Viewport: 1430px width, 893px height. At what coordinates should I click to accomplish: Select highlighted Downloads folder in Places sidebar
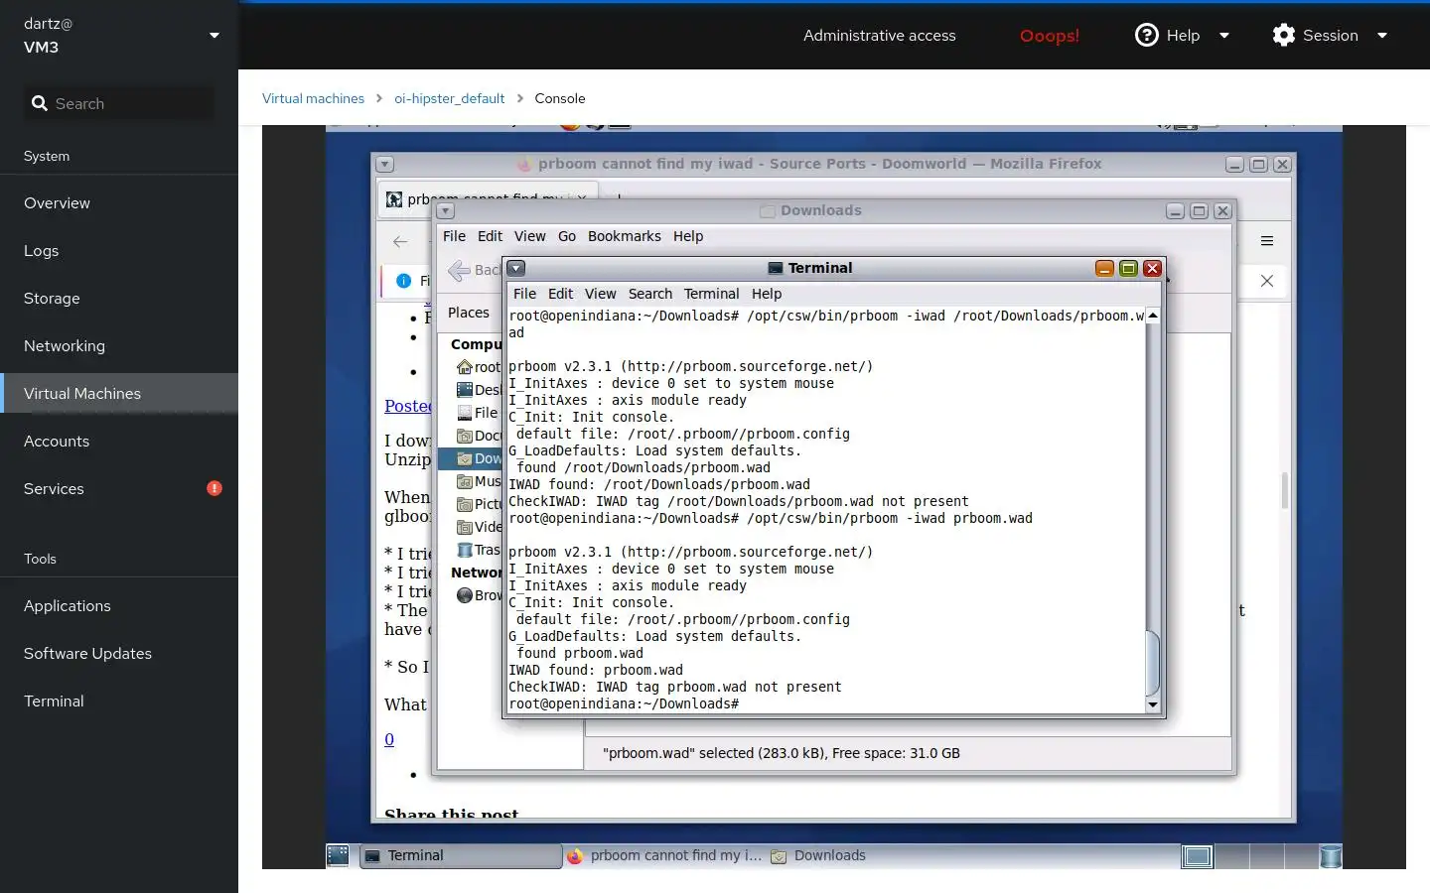click(x=471, y=458)
